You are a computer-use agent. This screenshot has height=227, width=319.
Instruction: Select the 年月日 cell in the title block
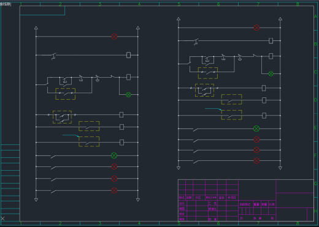[x=232, y=198]
